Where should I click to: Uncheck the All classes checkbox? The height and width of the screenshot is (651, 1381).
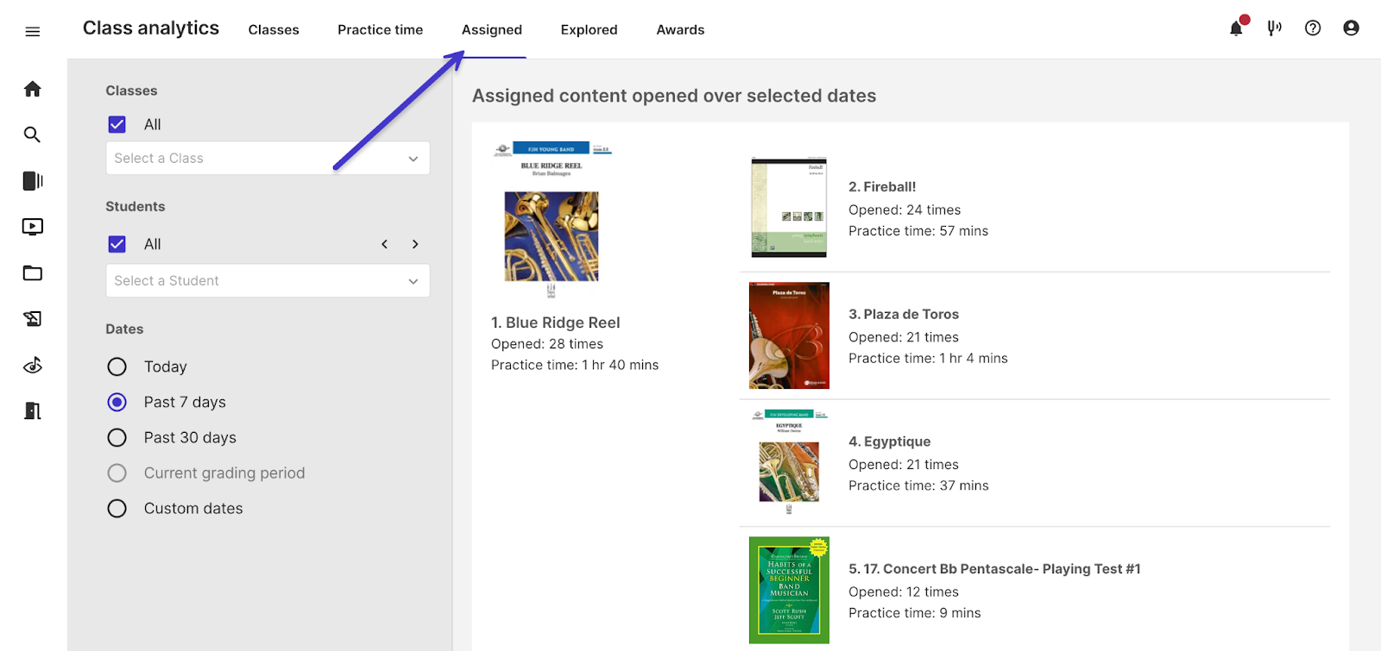[117, 124]
